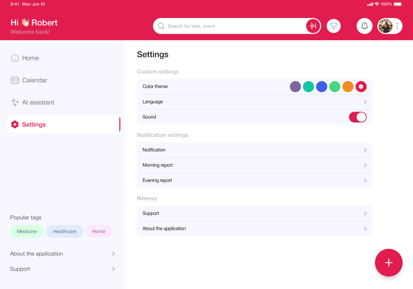This screenshot has height=289, width=413.
Task: Turn off the Sound toggle
Action: tap(357, 117)
